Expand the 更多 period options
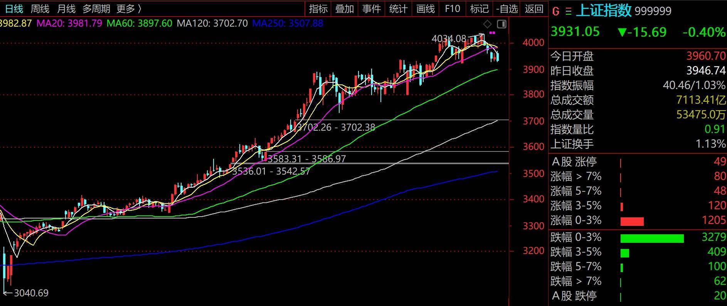 coord(129,8)
